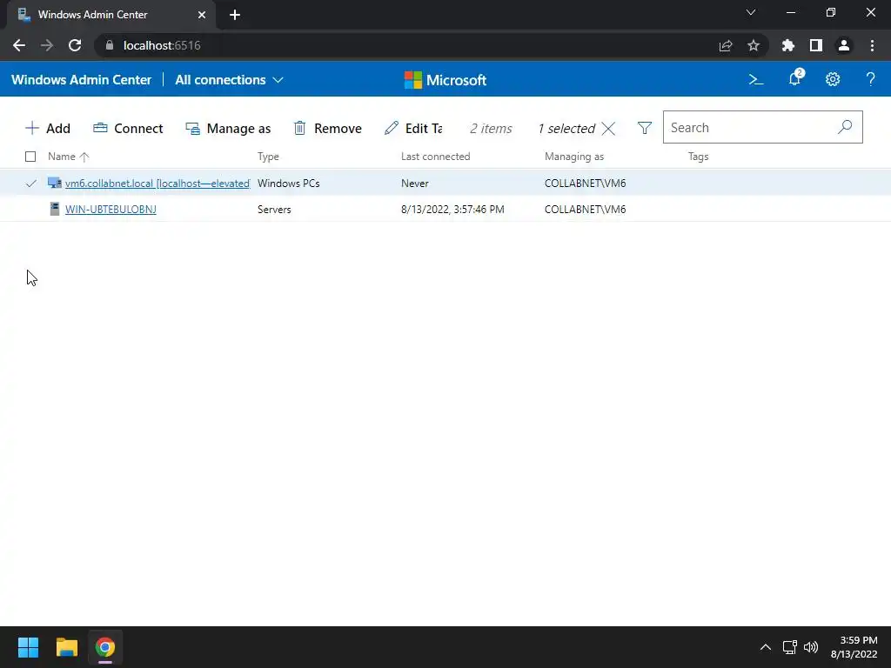Image resolution: width=891 pixels, height=668 pixels.
Task: Click the Microsoft logo
Action: (x=445, y=80)
